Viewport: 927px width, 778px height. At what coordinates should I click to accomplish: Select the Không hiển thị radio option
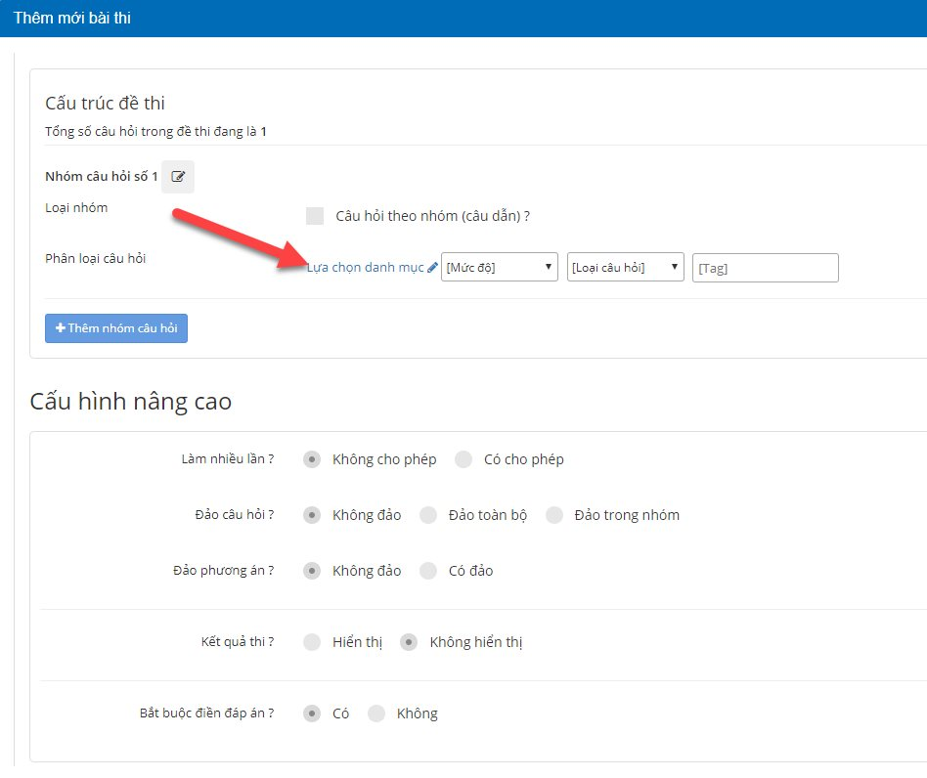(410, 642)
